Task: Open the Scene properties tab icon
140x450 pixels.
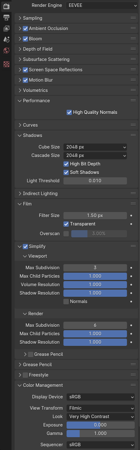Action: (x=7, y=39)
